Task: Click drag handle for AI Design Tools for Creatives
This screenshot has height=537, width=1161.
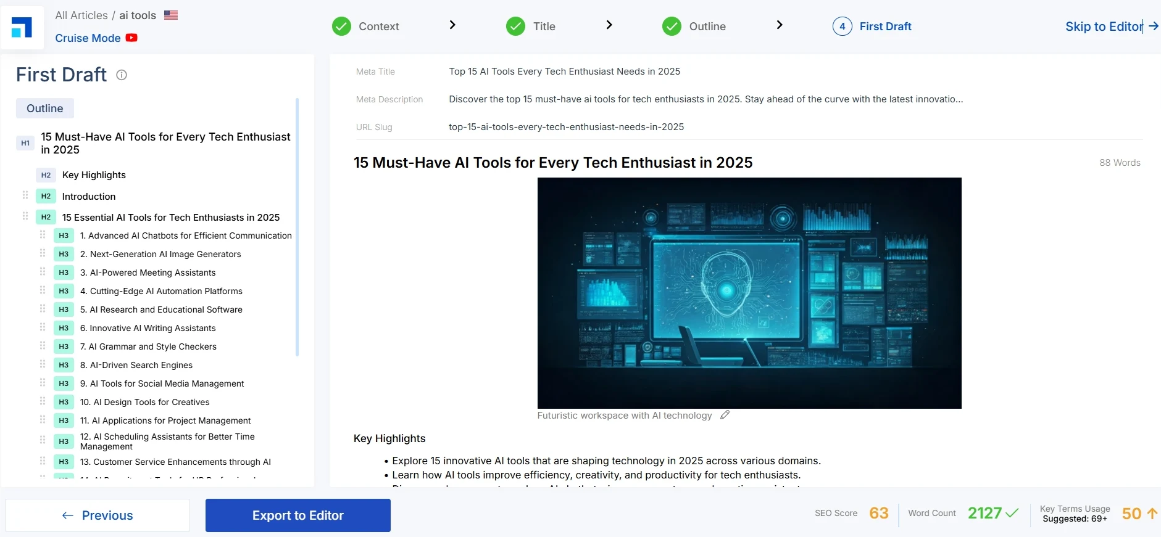Action: tap(43, 401)
